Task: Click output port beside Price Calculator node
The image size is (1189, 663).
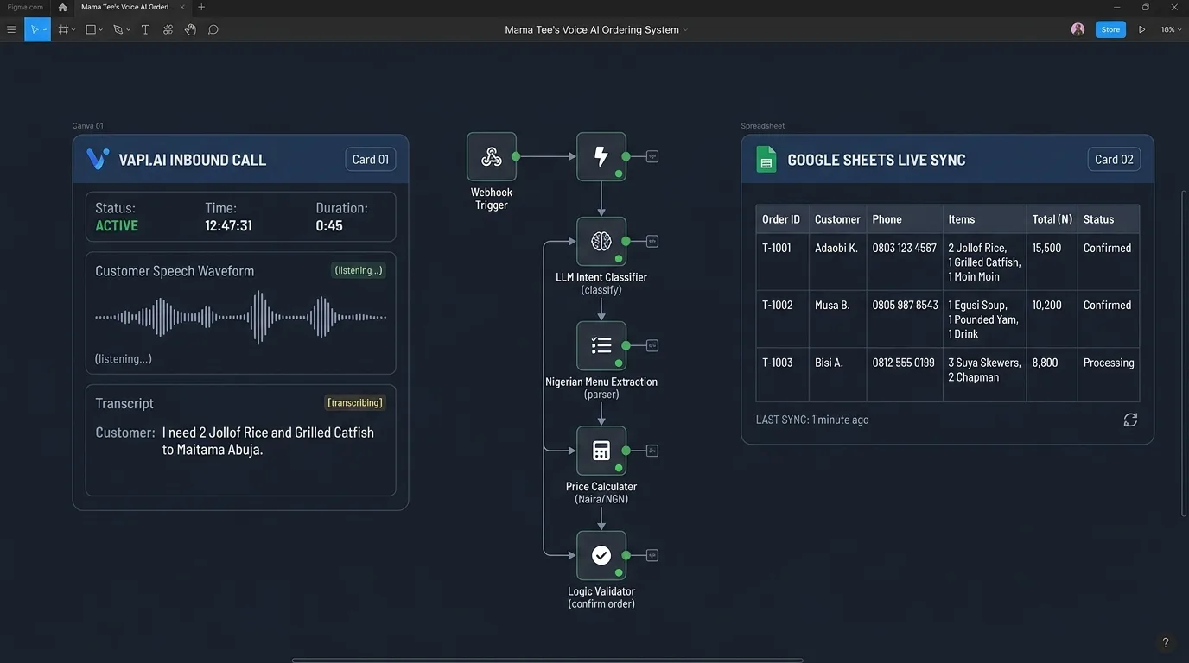Action: coord(652,451)
